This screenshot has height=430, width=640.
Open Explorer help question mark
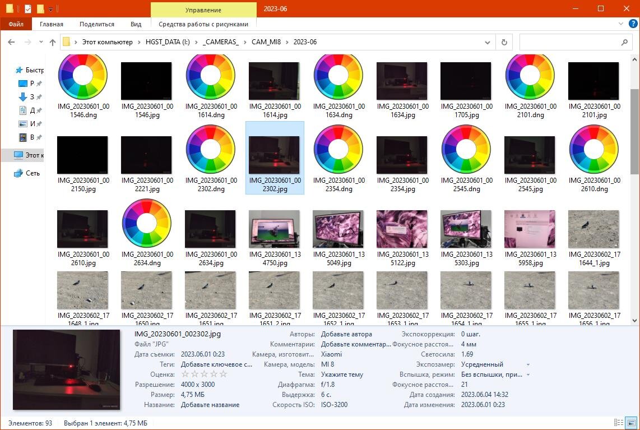[x=633, y=24]
